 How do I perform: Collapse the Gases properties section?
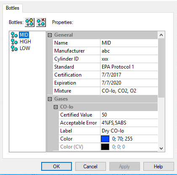[x=50, y=99]
